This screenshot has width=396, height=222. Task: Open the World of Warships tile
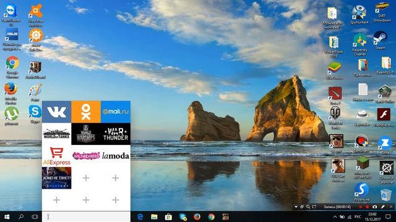pyautogui.click(x=86, y=134)
